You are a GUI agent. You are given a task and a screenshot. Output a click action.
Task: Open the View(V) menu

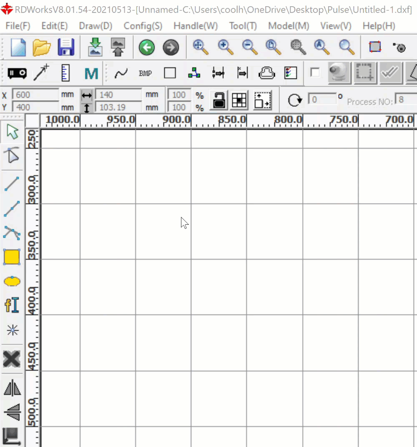click(336, 26)
